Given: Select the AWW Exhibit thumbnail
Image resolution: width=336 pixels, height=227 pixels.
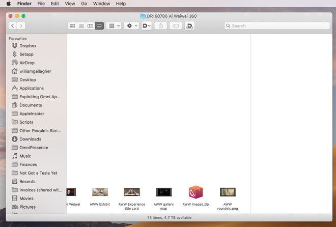Looking at the screenshot, I should click(100, 192).
